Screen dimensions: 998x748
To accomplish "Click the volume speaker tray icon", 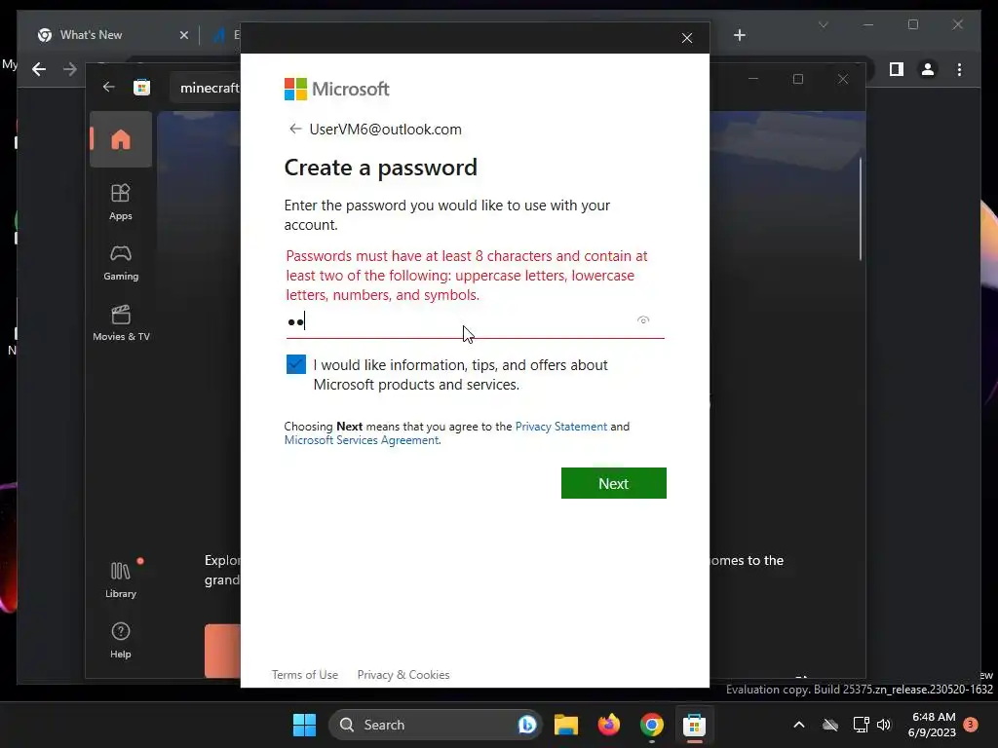I will tap(884, 725).
